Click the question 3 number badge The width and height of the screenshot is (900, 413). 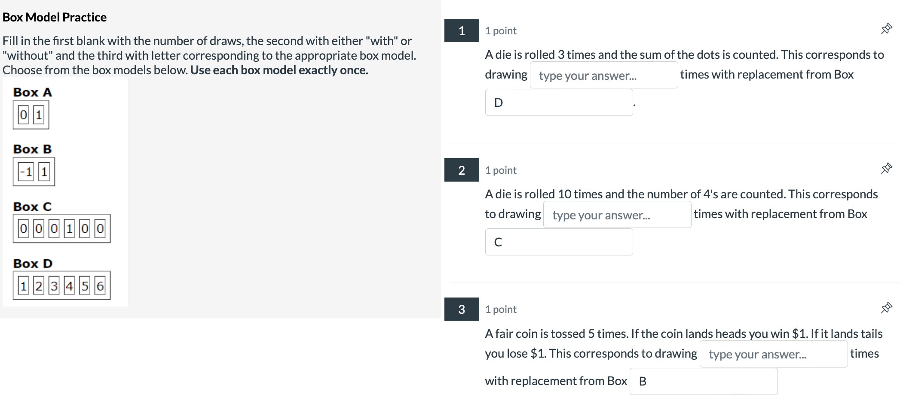pos(462,309)
